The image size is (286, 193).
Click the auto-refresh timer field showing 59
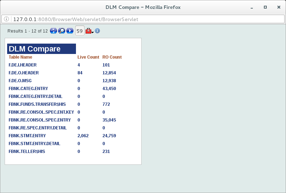click(x=80, y=31)
